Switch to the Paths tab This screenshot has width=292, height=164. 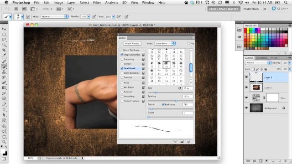[x=274, y=58]
